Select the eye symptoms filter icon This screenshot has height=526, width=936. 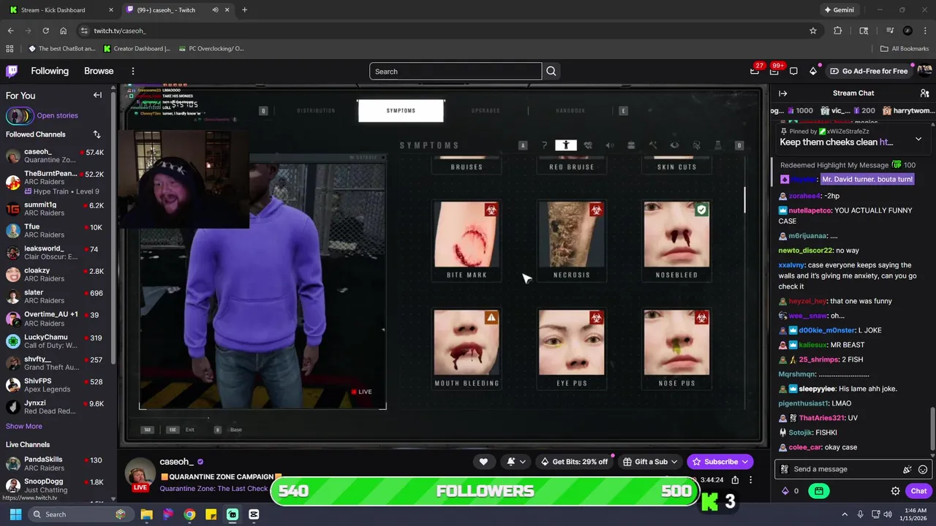(674, 145)
